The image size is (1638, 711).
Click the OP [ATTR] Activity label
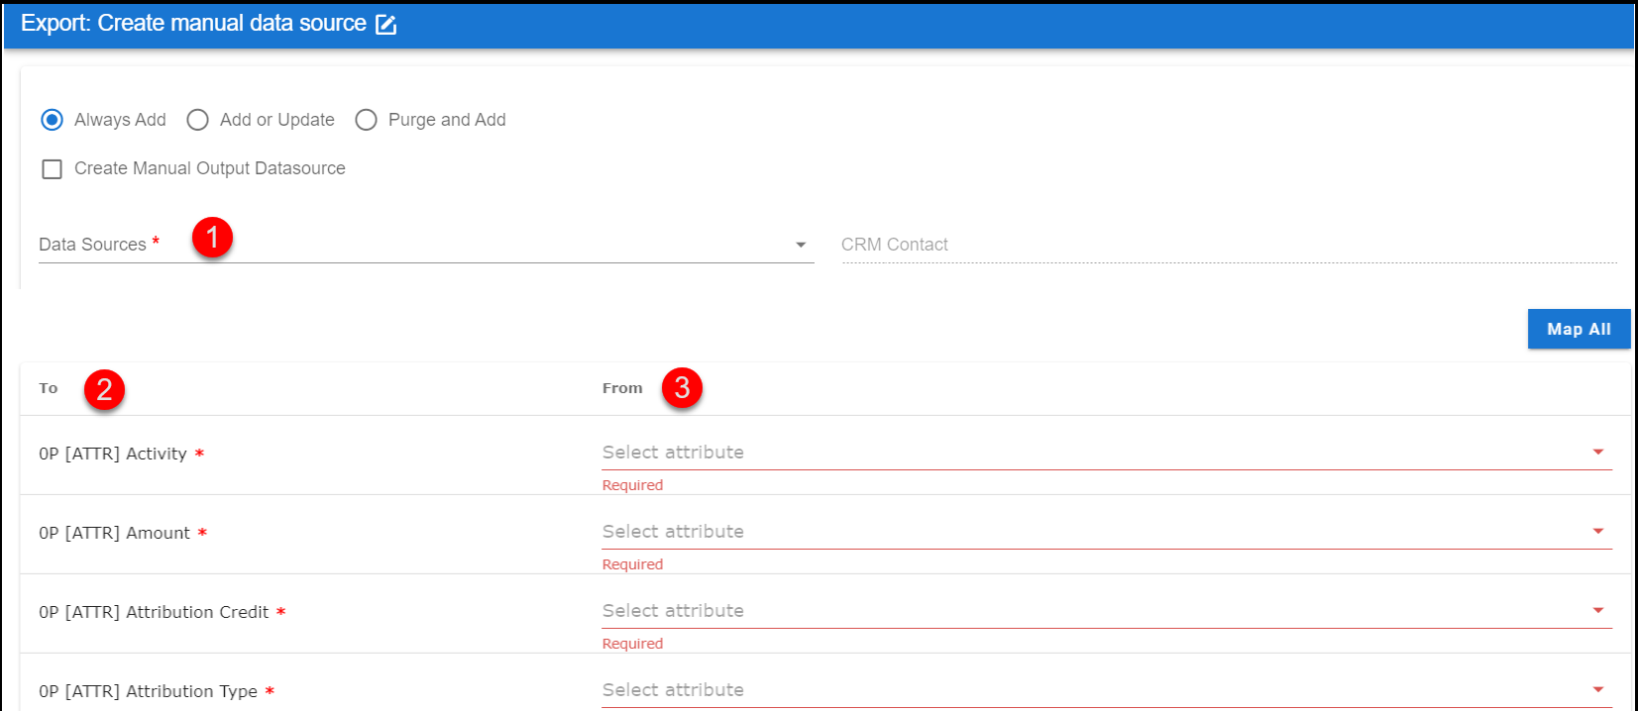point(113,454)
